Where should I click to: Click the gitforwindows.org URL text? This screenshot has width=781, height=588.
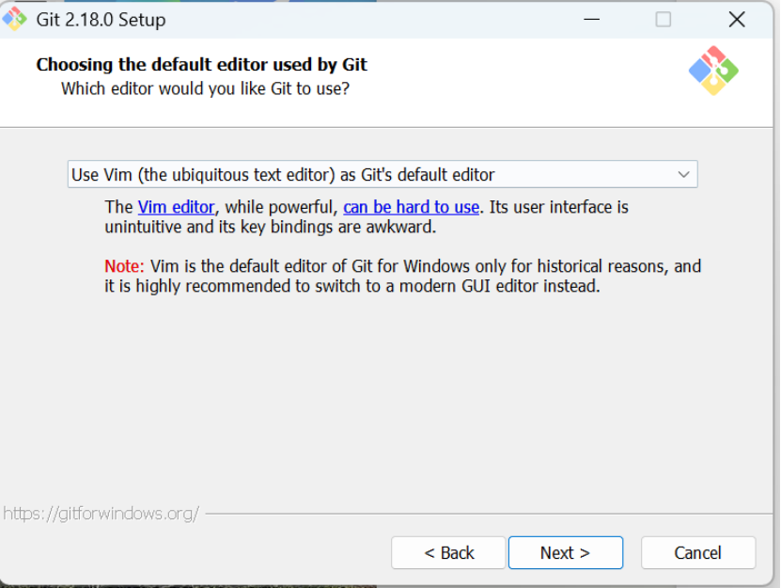coord(102,513)
